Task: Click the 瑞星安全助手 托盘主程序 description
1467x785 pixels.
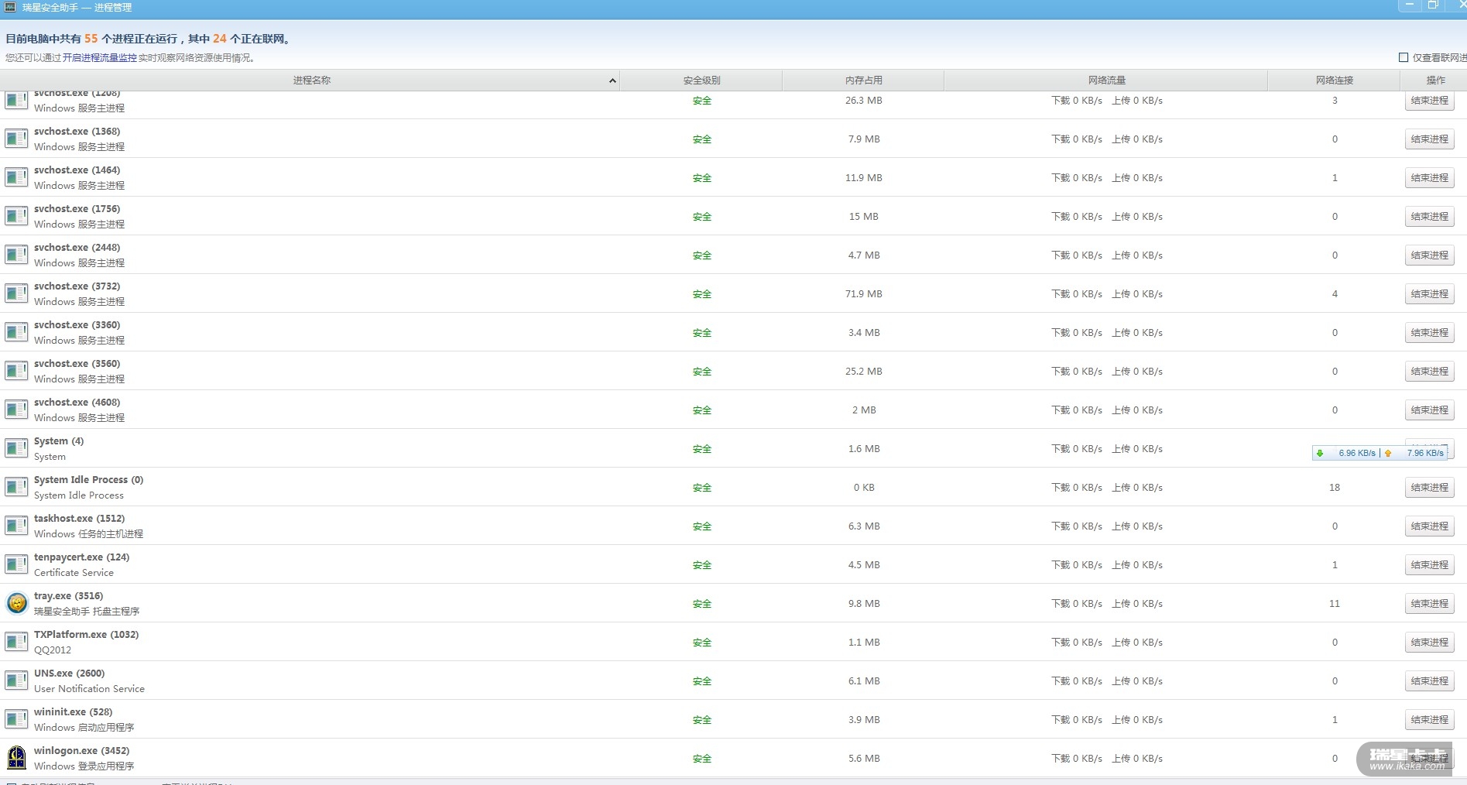Action: point(87,612)
